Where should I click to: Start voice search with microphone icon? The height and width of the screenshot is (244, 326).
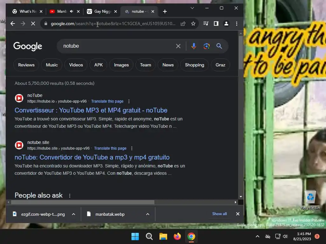coord(194,46)
